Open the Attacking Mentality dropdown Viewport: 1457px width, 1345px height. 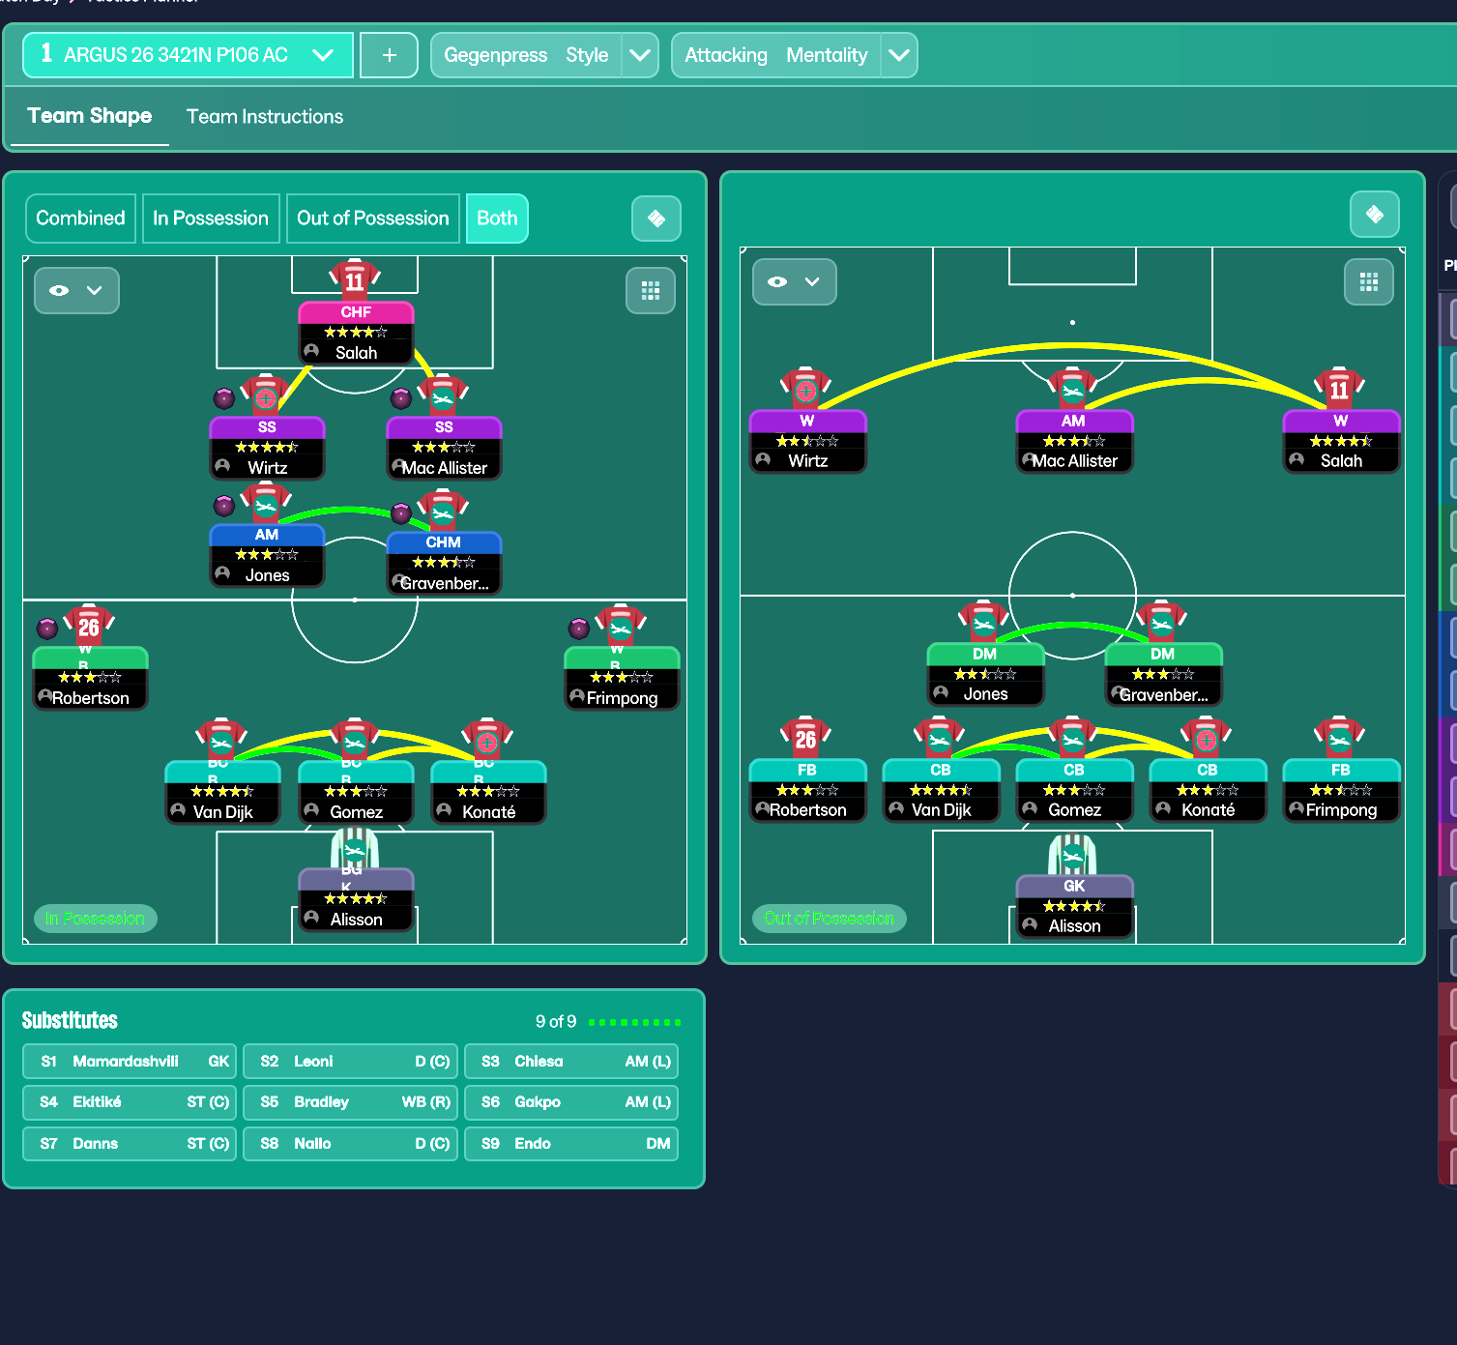tap(898, 55)
